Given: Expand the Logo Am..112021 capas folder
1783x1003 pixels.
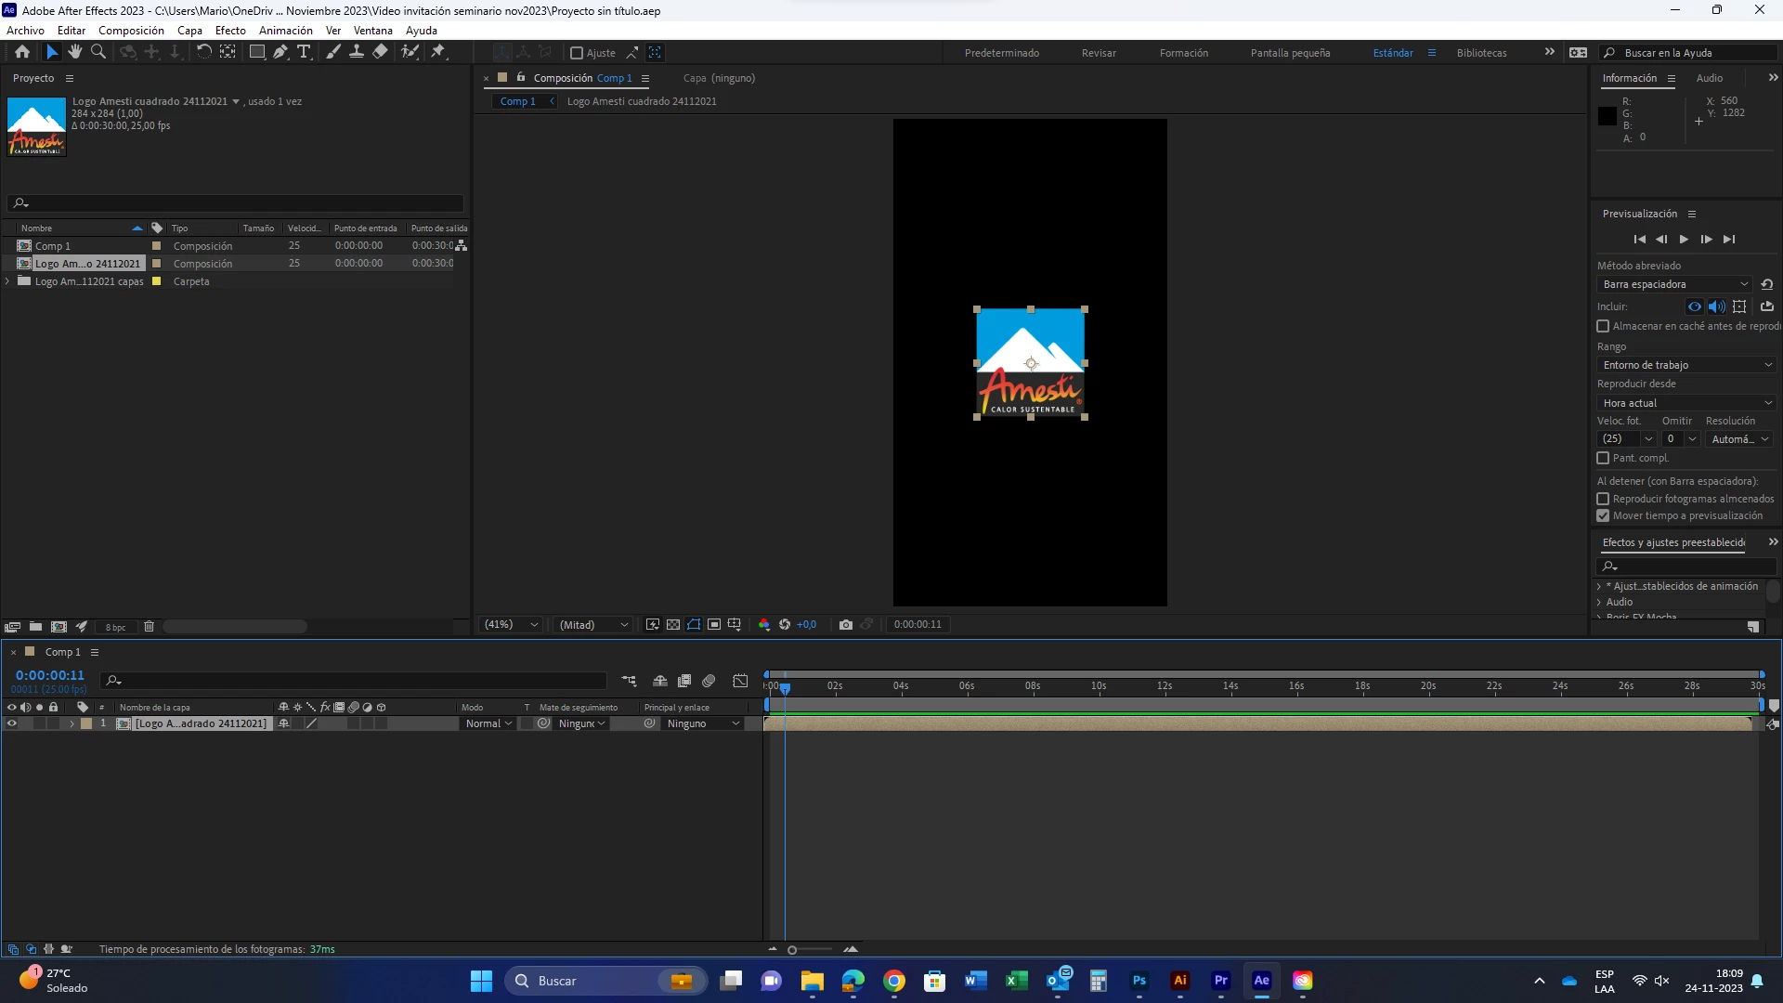Looking at the screenshot, I should click(8, 281).
